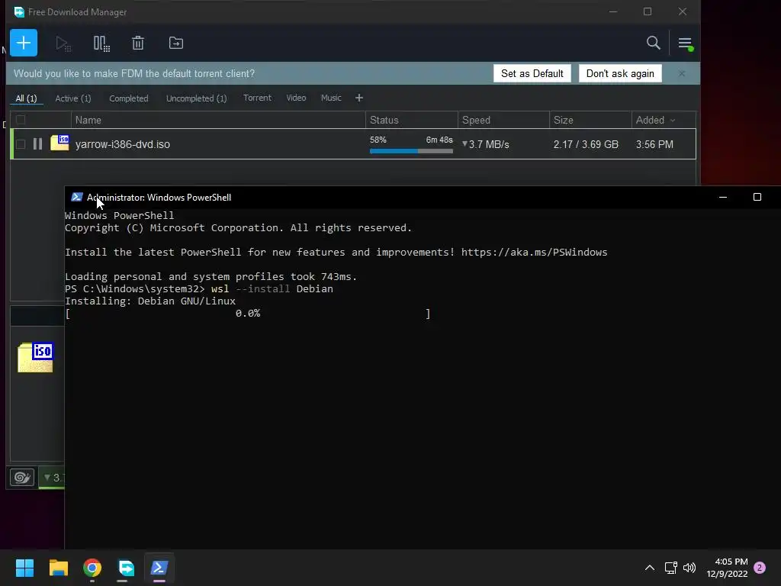
Task: Click ISO file icon in download row
Action: [x=59, y=143]
